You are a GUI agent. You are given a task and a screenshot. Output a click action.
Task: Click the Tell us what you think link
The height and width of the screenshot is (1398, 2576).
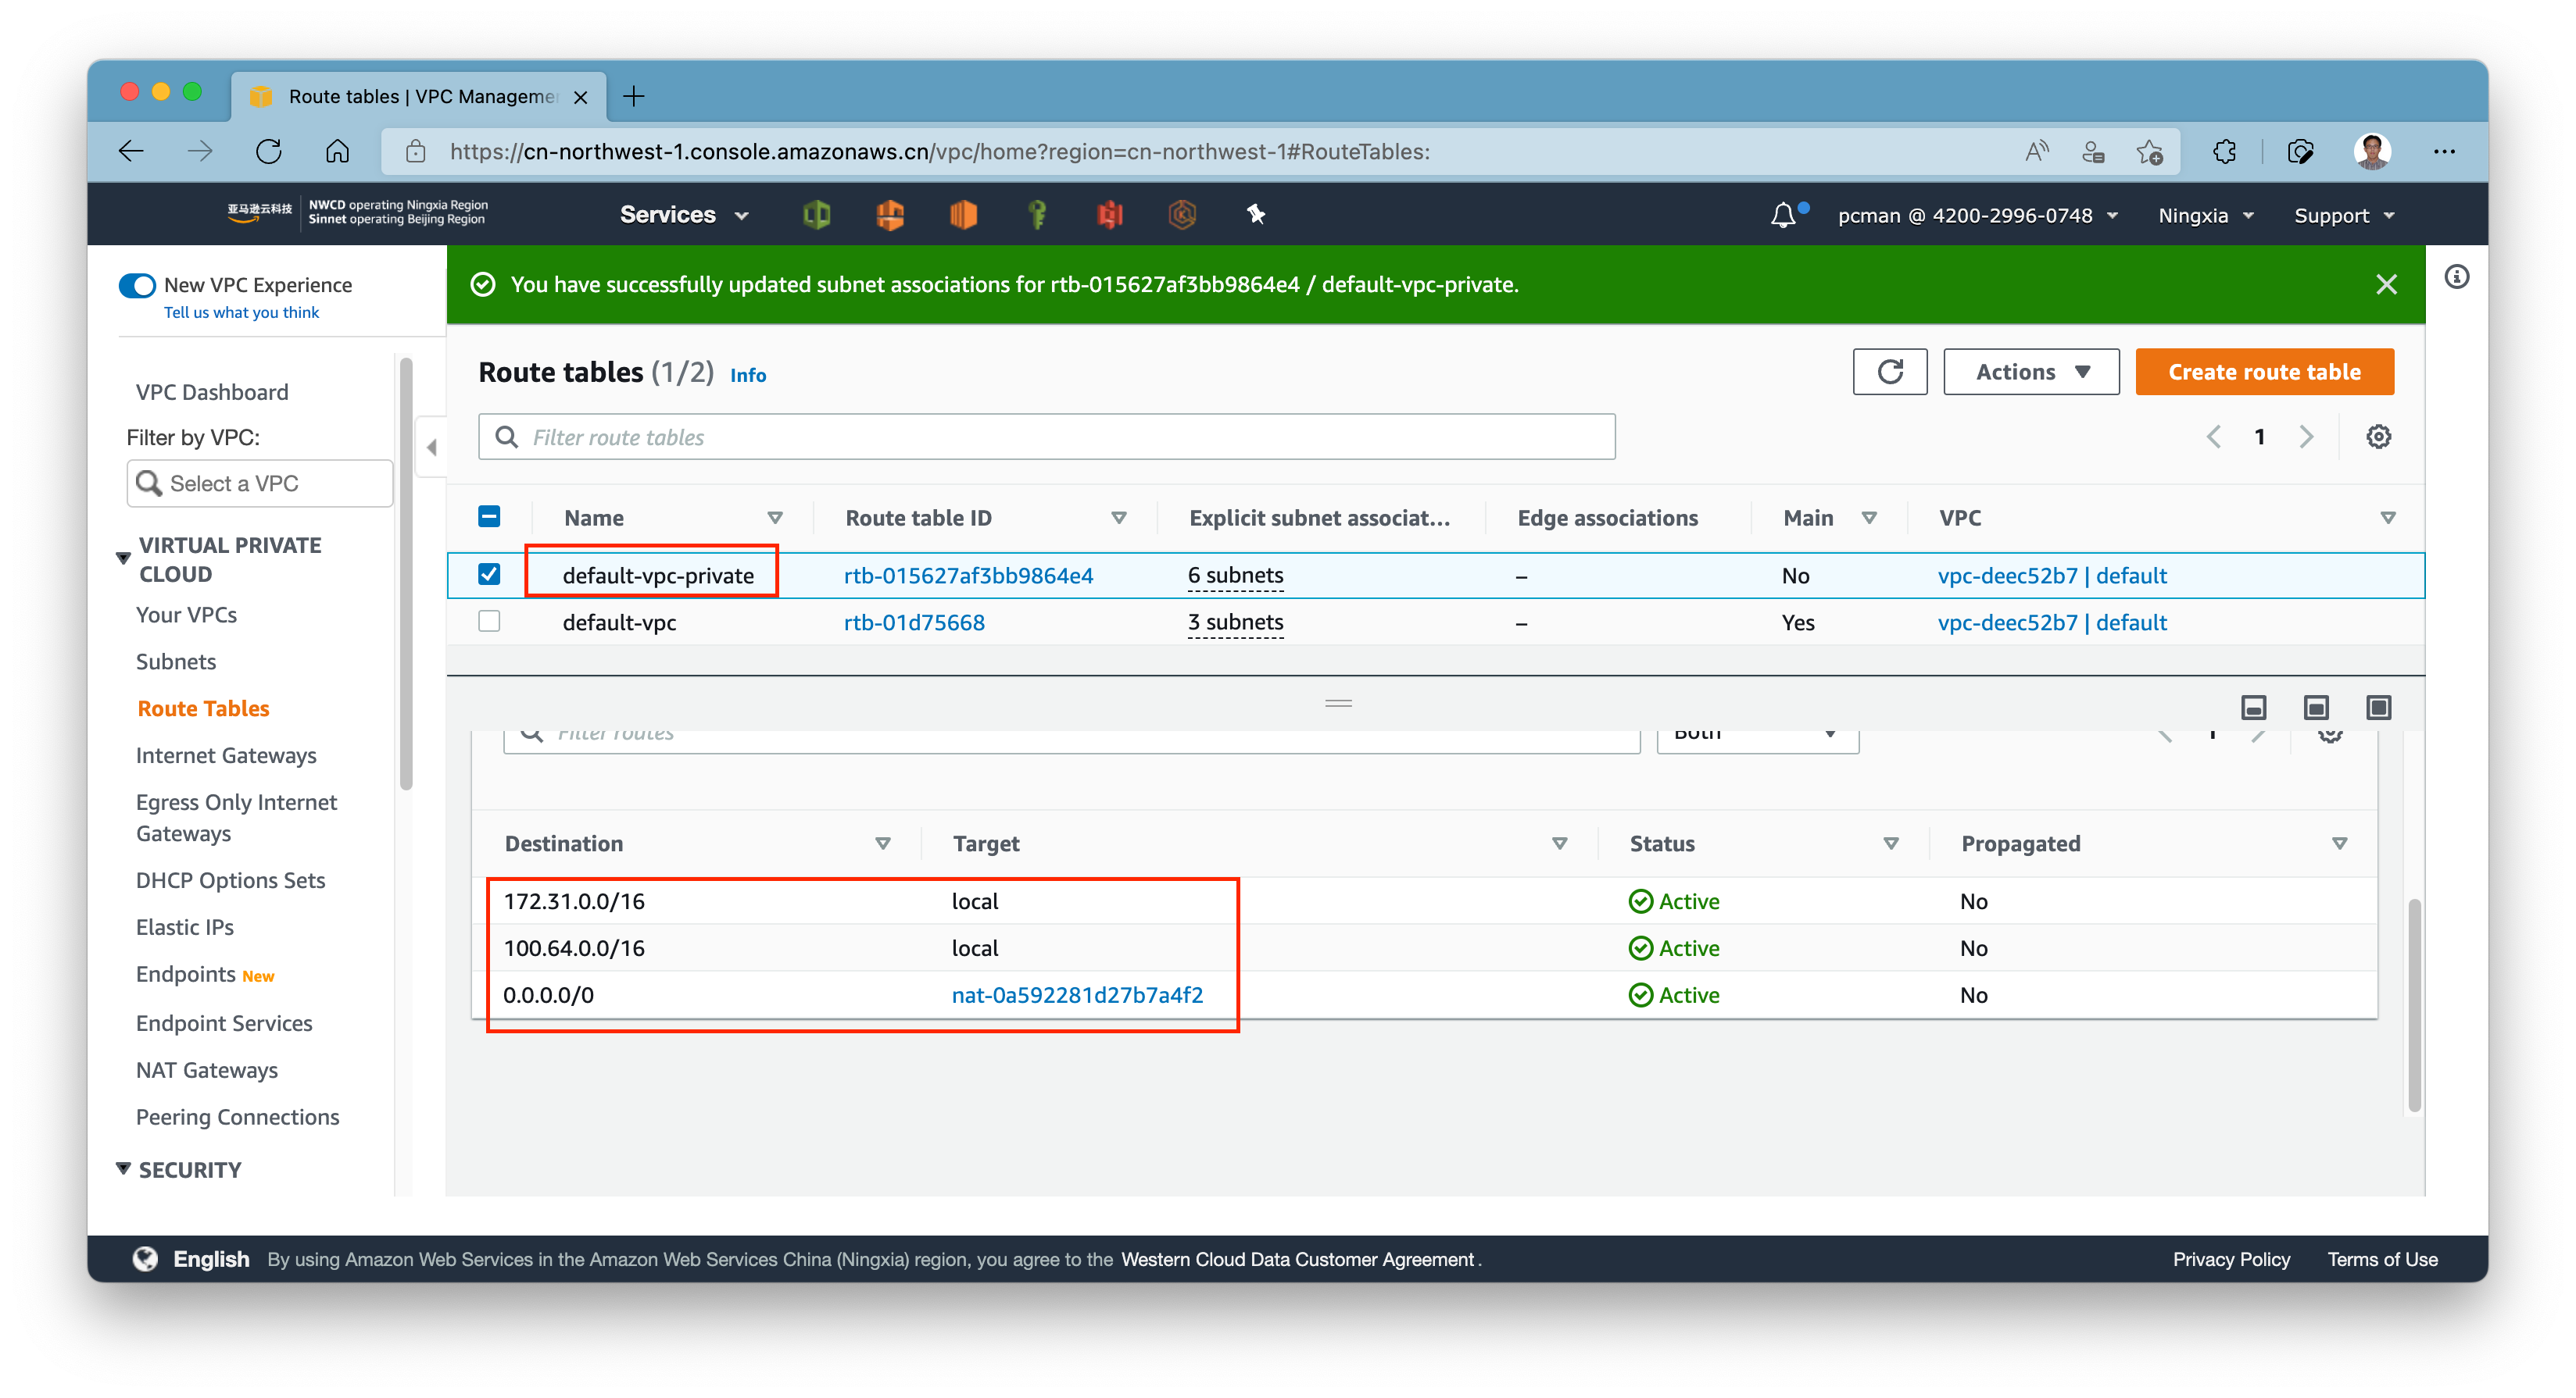(241, 312)
